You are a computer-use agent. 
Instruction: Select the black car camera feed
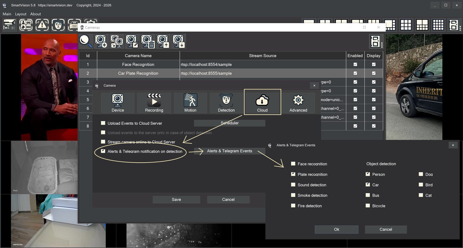click(x=414, y=87)
